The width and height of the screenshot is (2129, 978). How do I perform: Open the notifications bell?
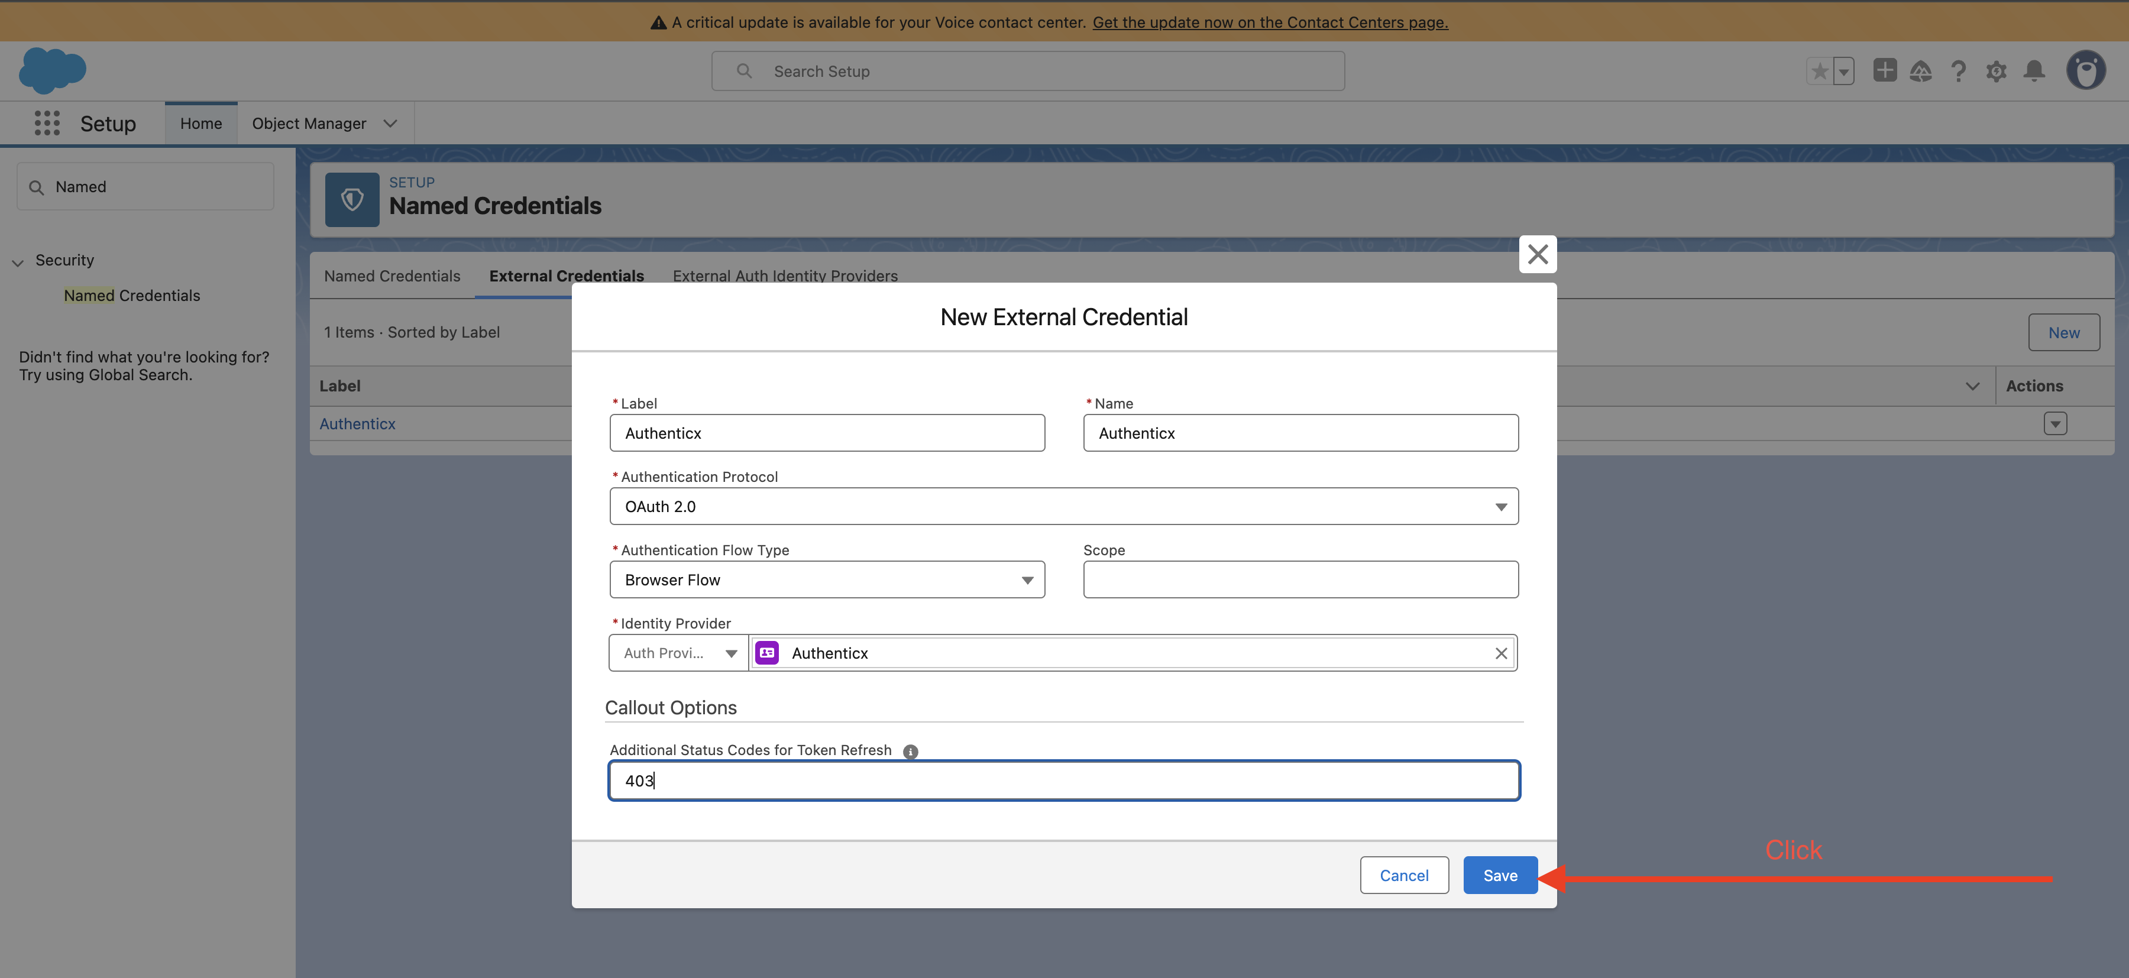pyautogui.click(x=2034, y=72)
